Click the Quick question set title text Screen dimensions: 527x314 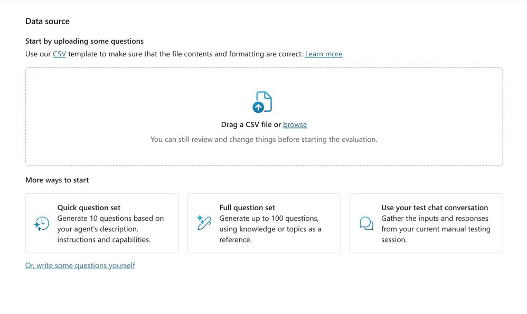(x=89, y=208)
